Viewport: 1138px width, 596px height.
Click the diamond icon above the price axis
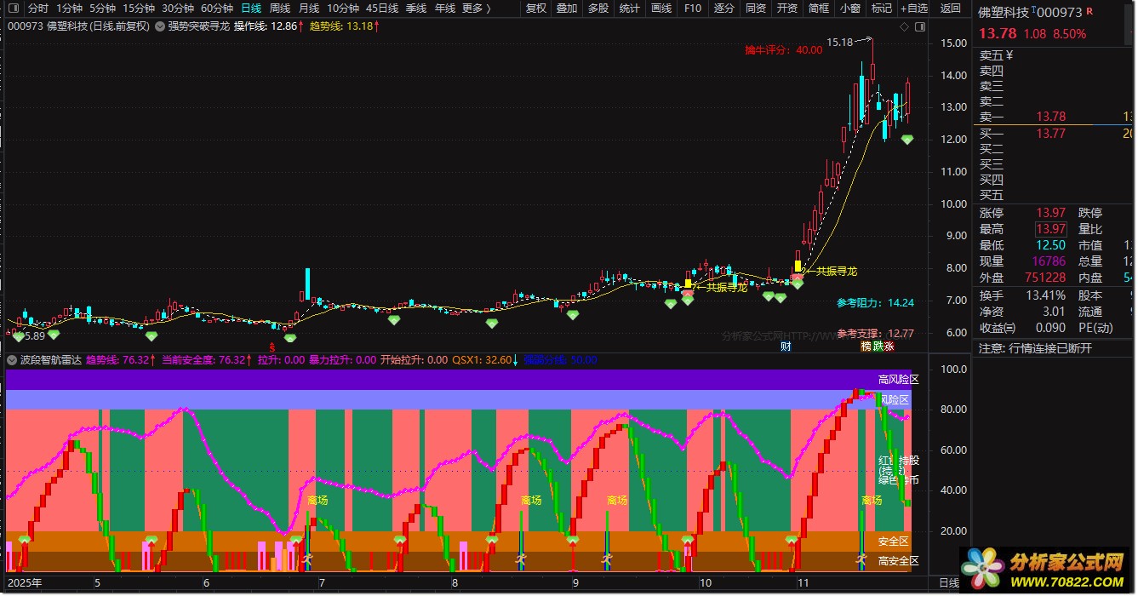[x=904, y=26]
